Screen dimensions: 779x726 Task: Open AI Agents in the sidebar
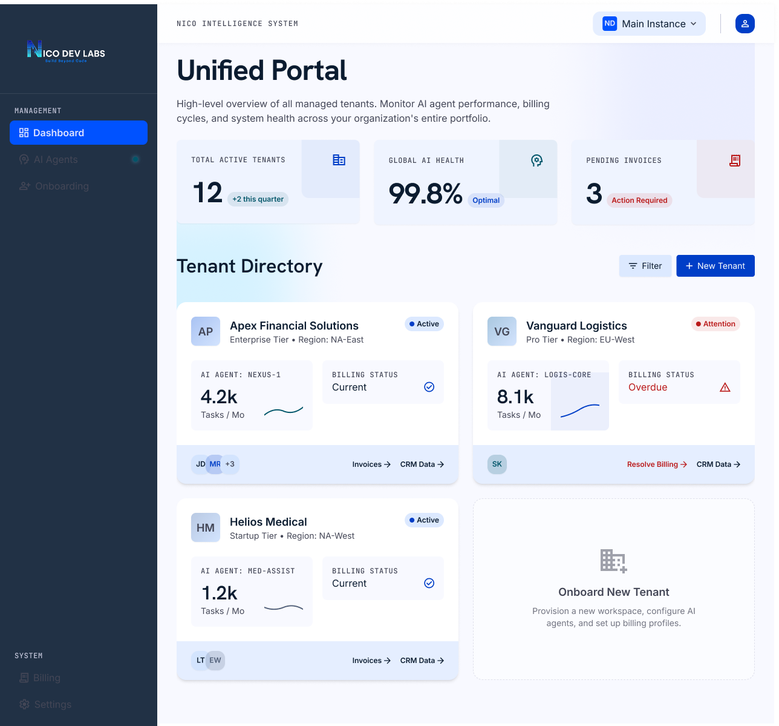tap(79, 159)
